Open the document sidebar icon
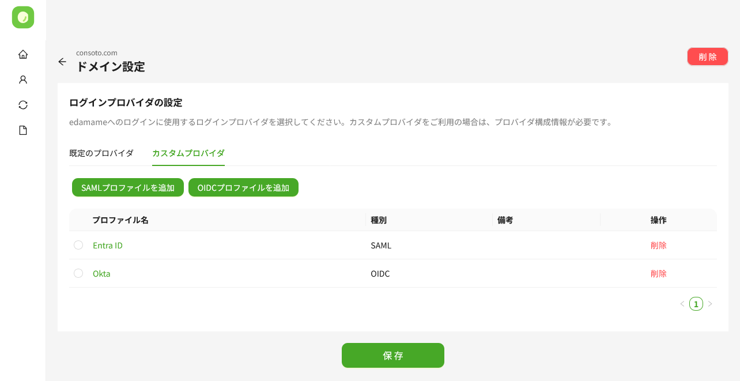The image size is (740, 381). click(23, 130)
